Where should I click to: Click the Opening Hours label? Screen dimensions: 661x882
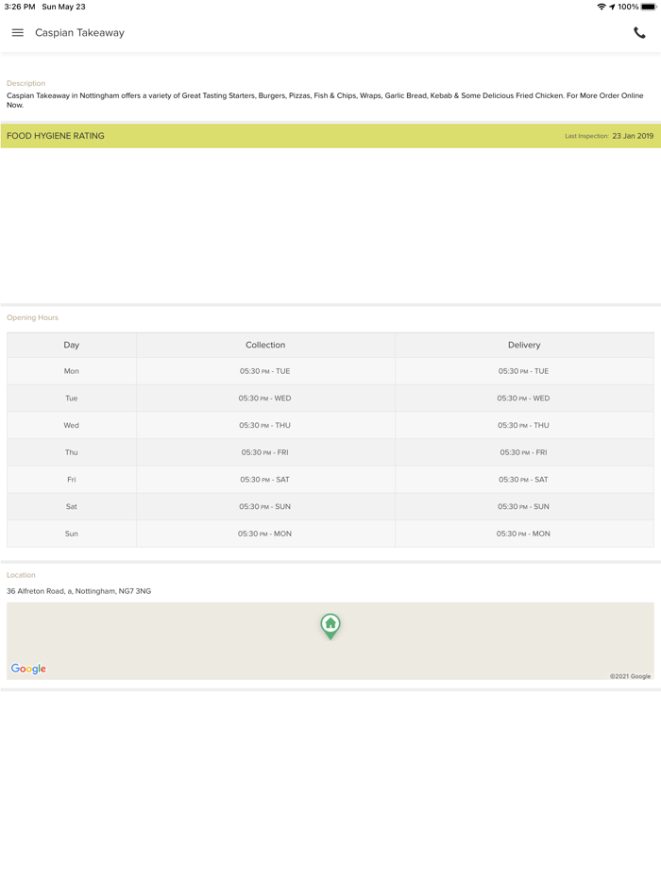pos(33,317)
